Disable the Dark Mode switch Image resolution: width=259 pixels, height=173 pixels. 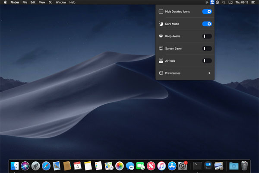(207, 24)
